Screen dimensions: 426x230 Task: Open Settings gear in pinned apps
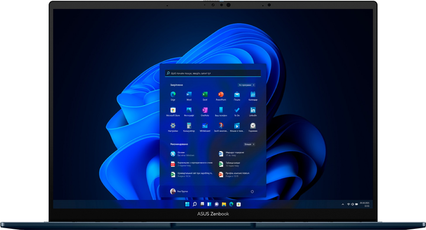173,126
